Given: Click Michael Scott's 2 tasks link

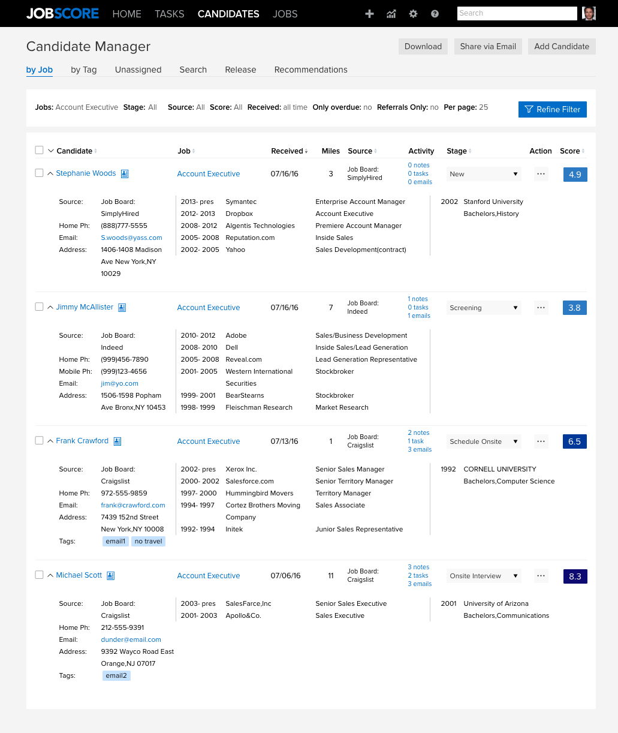Looking at the screenshot, I should [418, 575].
